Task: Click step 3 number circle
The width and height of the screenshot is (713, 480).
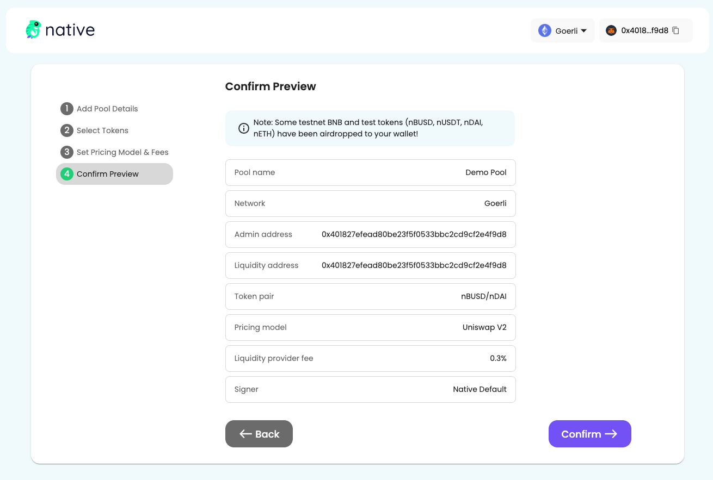Action: pos(66,152)
